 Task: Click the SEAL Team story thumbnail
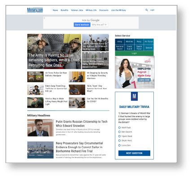click(77, 90)
